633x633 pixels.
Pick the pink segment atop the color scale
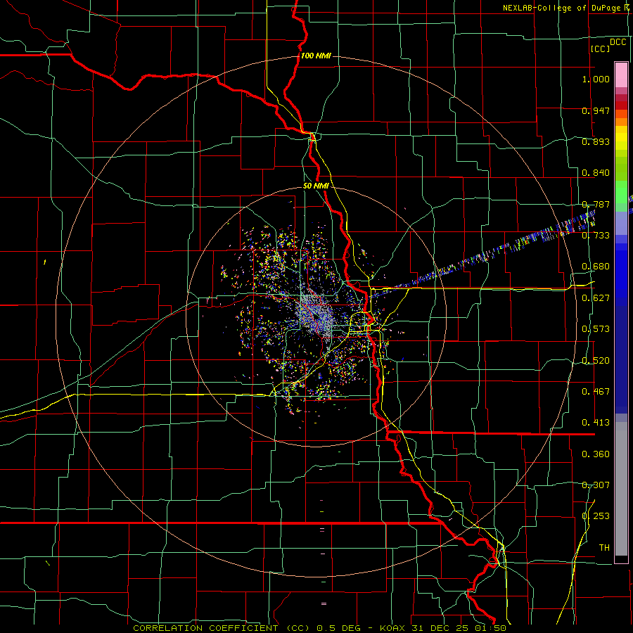coord(621,75)
